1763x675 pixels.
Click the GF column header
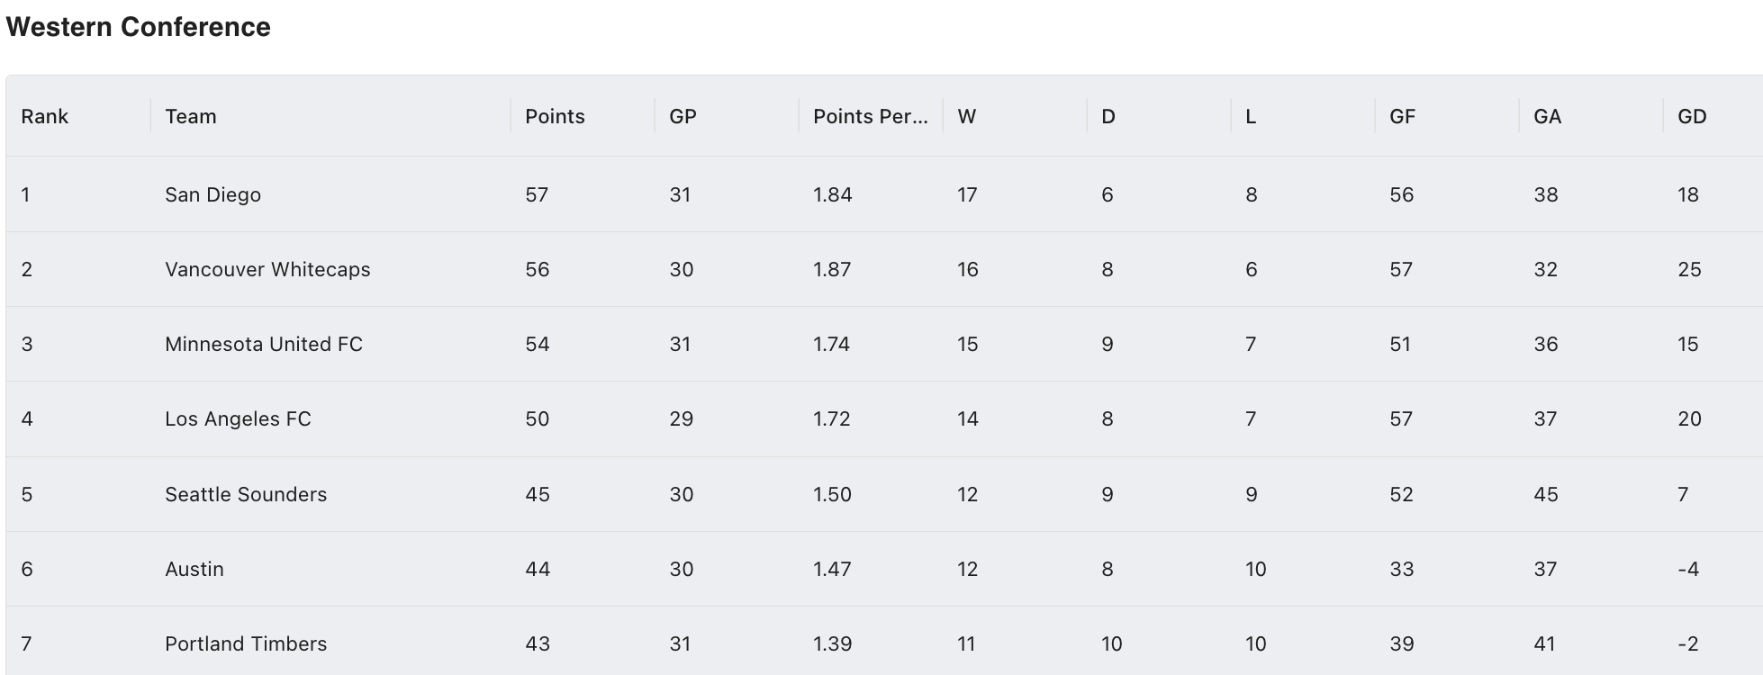(1447, 116)
